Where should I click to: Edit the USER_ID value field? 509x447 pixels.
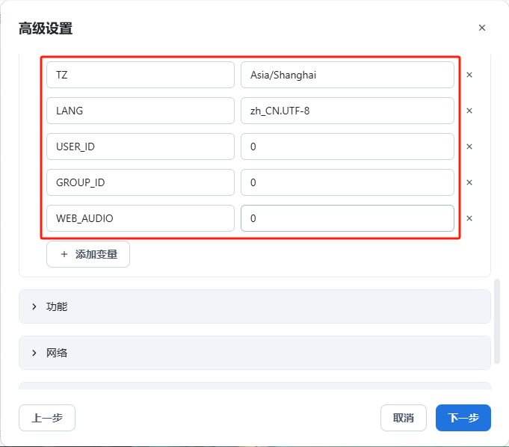(348, 147)
